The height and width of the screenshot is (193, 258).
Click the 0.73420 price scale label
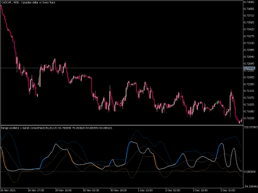pos(249,29)
